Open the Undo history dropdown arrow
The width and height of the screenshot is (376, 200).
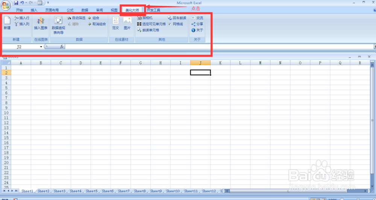26,3
